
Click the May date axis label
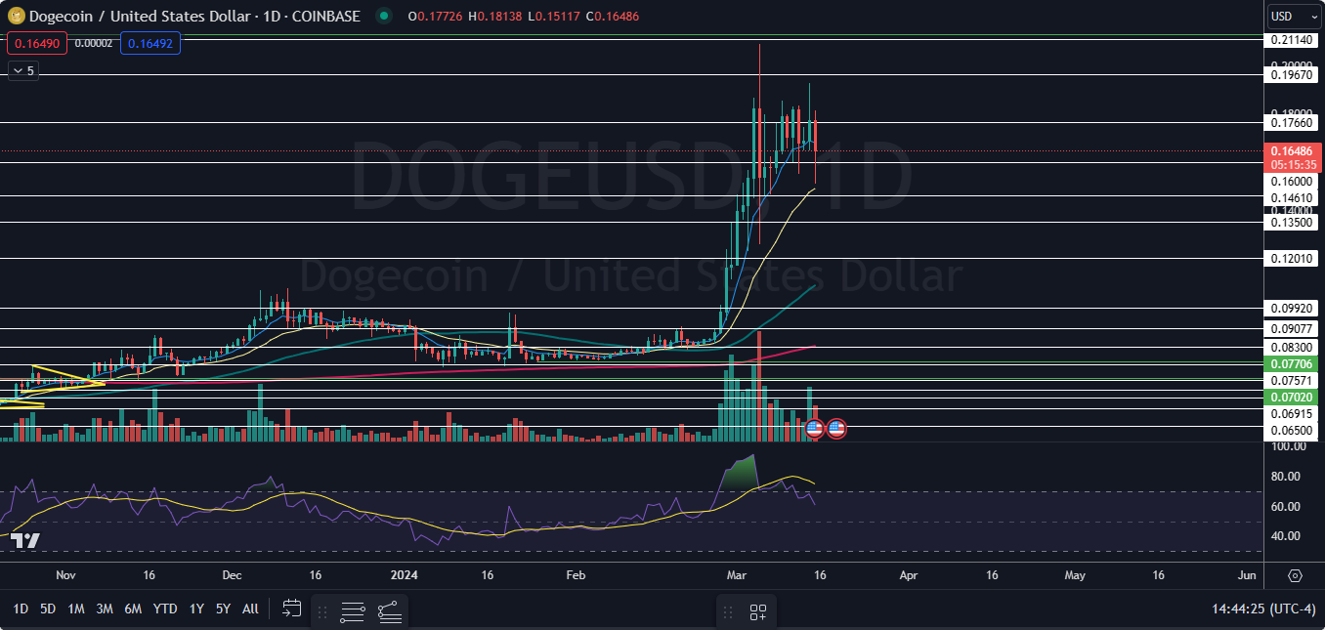[1075, 576]
